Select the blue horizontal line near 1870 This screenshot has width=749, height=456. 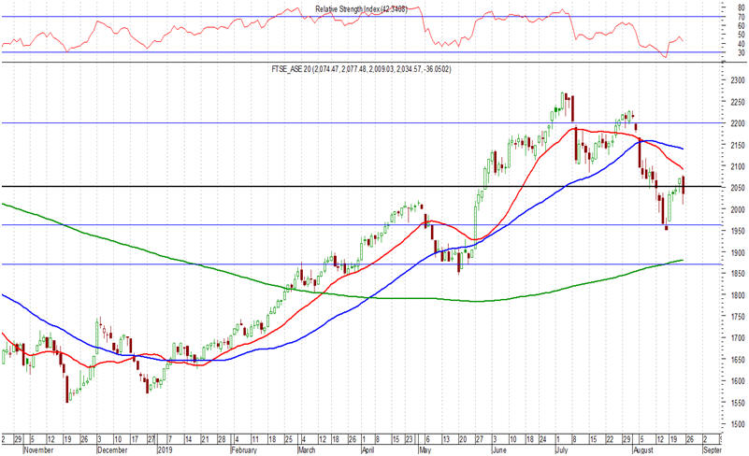[361, 264]
